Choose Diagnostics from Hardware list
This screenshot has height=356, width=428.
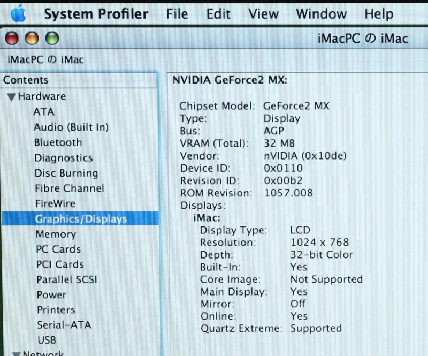[64, 158]
